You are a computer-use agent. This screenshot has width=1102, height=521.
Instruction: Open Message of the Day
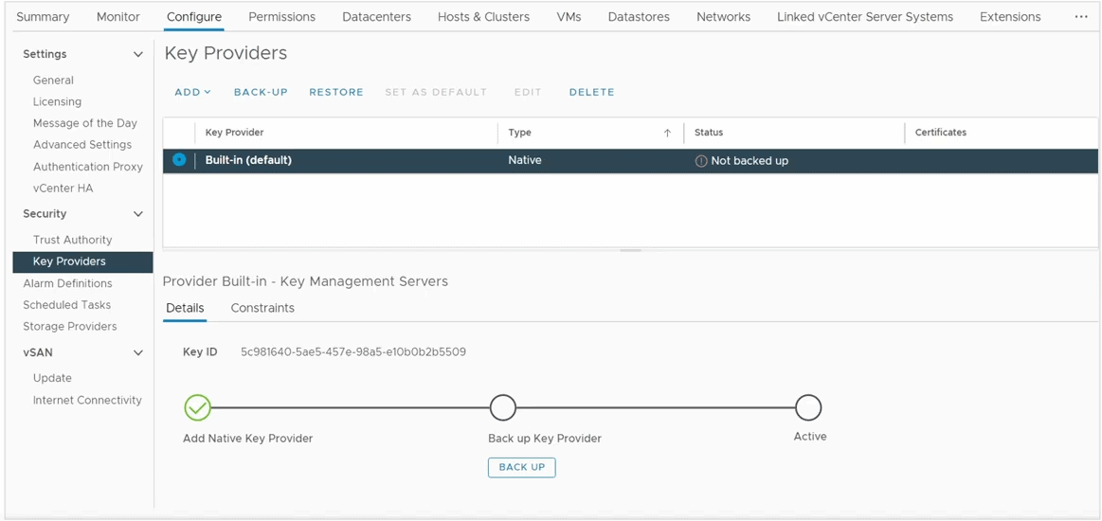85,123
